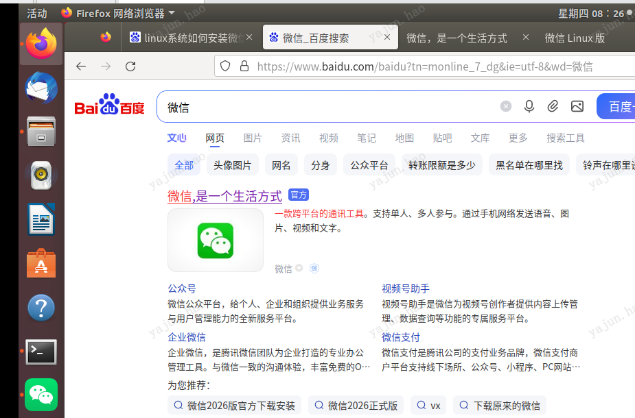Click the Baidu voice search microphone icon
The width and height of the screenshot is (635, 418).
click(529, 106)
